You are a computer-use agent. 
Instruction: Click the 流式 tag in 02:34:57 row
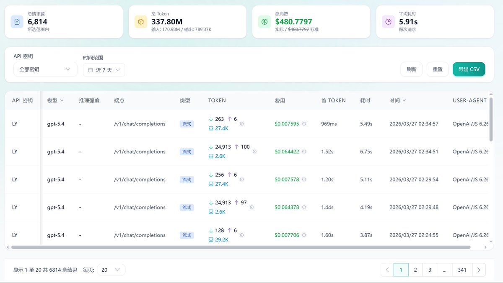point(187,124)
